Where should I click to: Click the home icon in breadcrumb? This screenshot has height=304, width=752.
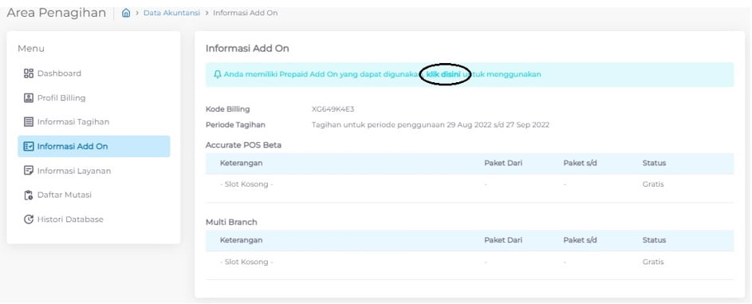tap(126, 13)
